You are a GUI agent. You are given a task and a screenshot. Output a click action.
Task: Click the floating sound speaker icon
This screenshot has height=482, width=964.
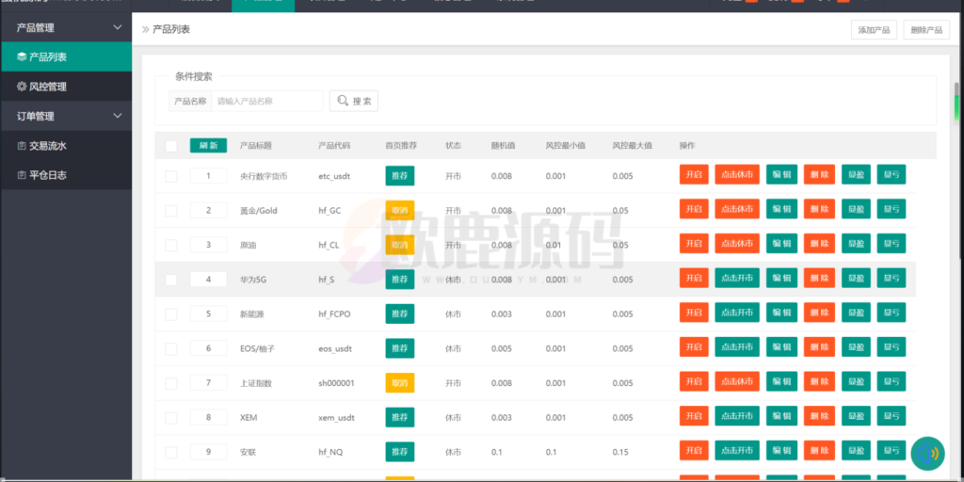tap(927, 453)
